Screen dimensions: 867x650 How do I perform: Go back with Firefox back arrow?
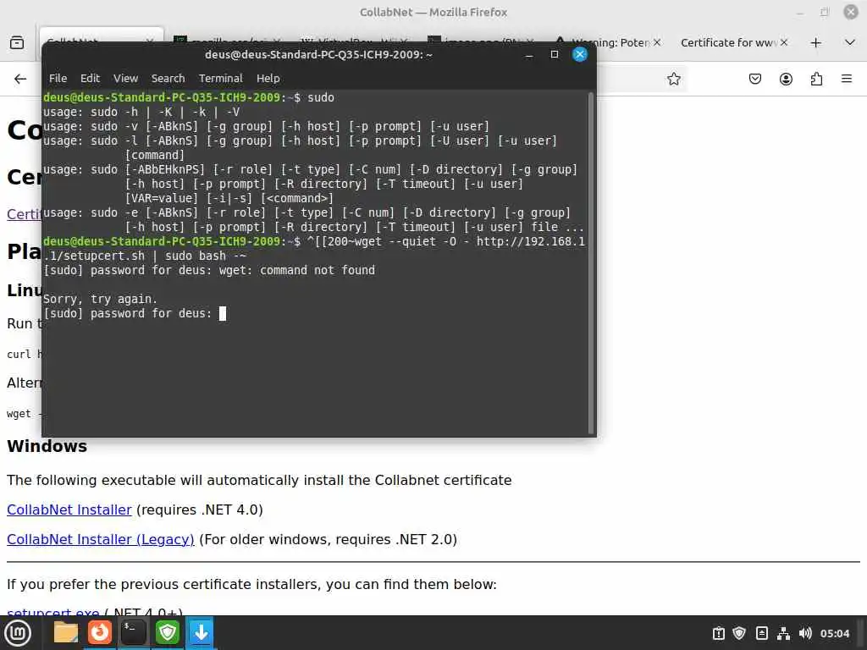[x=20, y=79]
